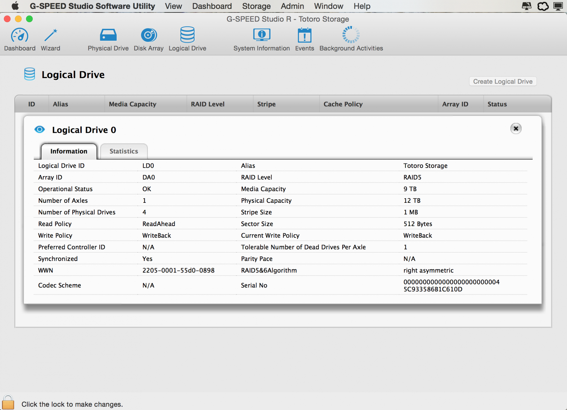Open the Dashboard toolbar icon

(19, 36)
